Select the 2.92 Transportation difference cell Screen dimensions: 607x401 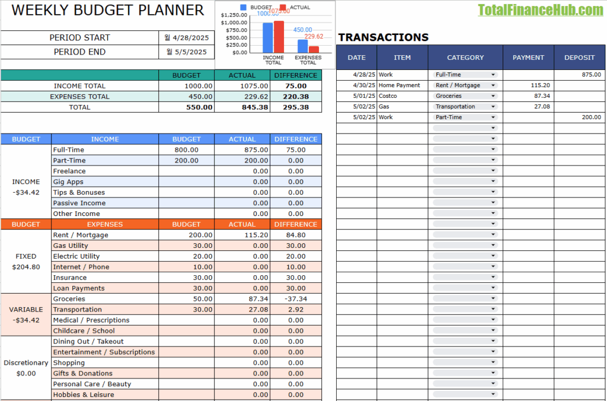[x=296, y=310]
